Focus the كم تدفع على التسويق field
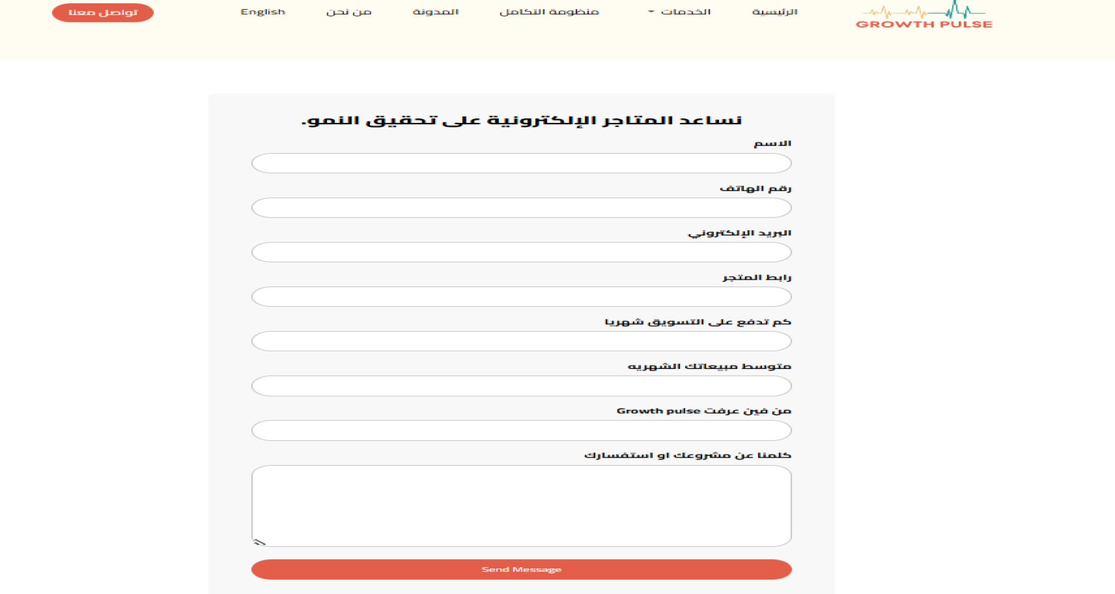 521,342
